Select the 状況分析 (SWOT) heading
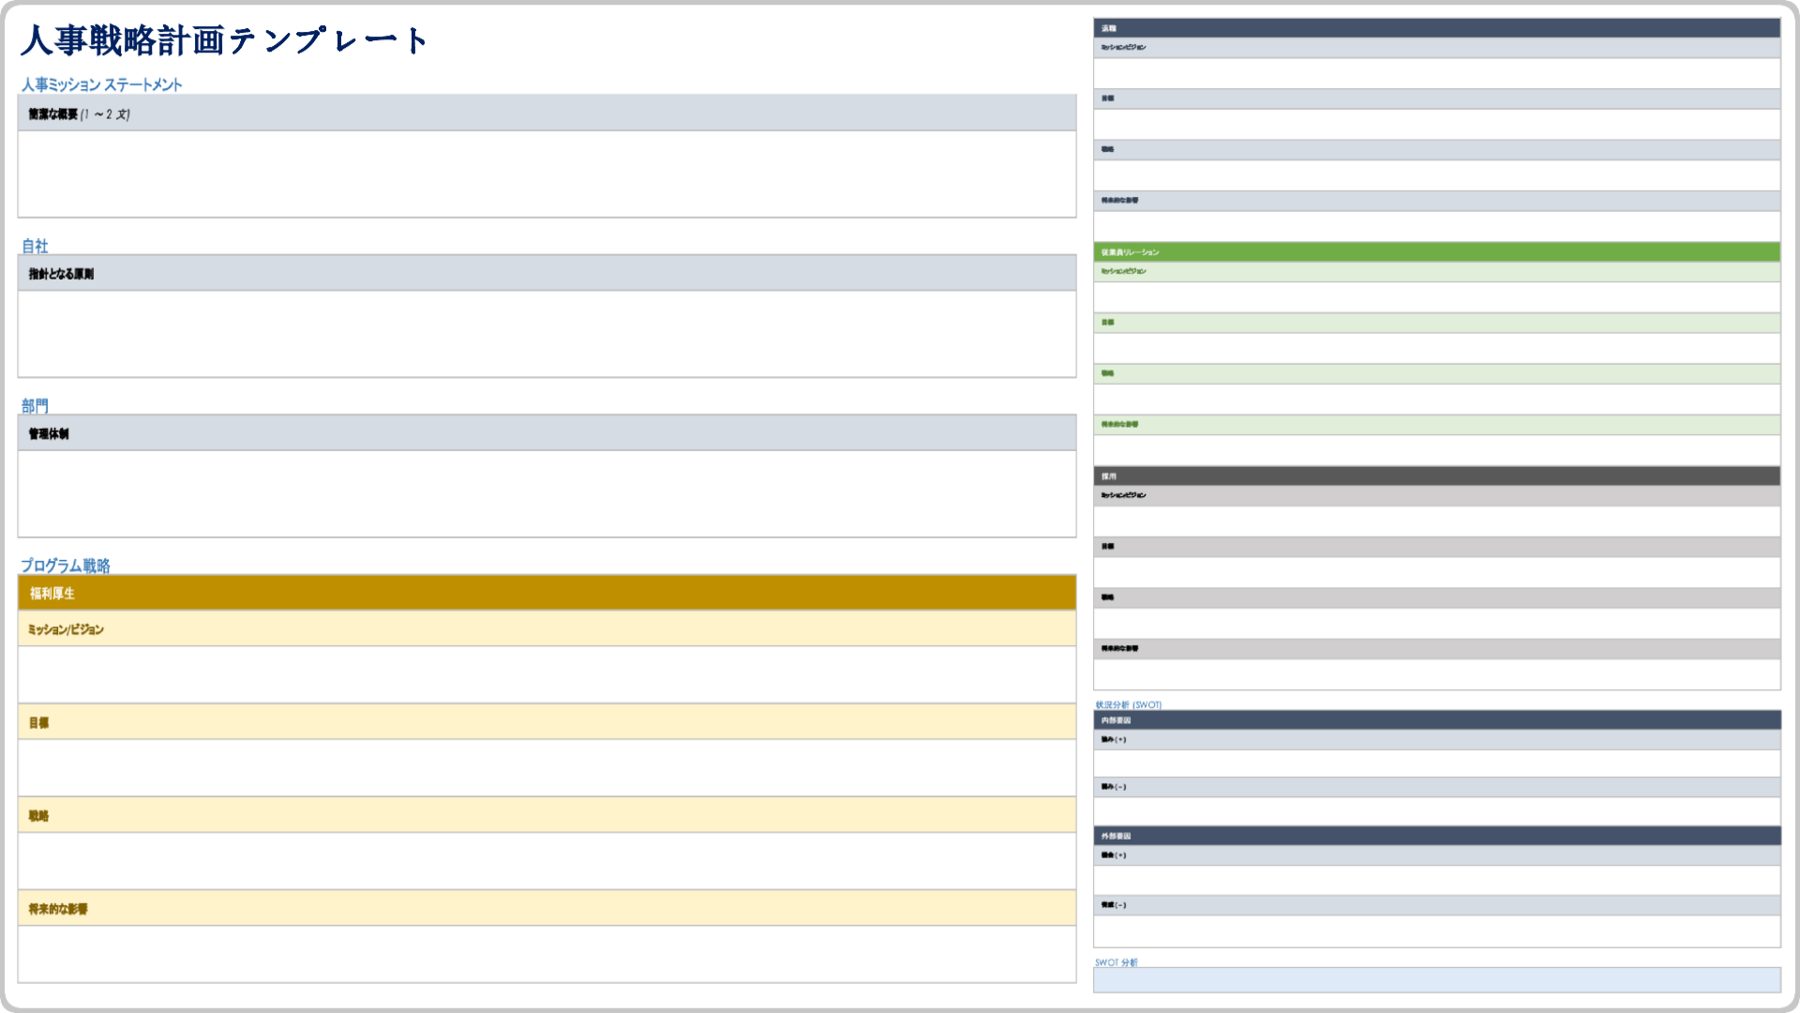 point(1129,704)
